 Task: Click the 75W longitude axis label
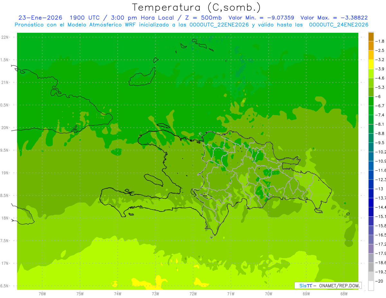coord(80,294)
